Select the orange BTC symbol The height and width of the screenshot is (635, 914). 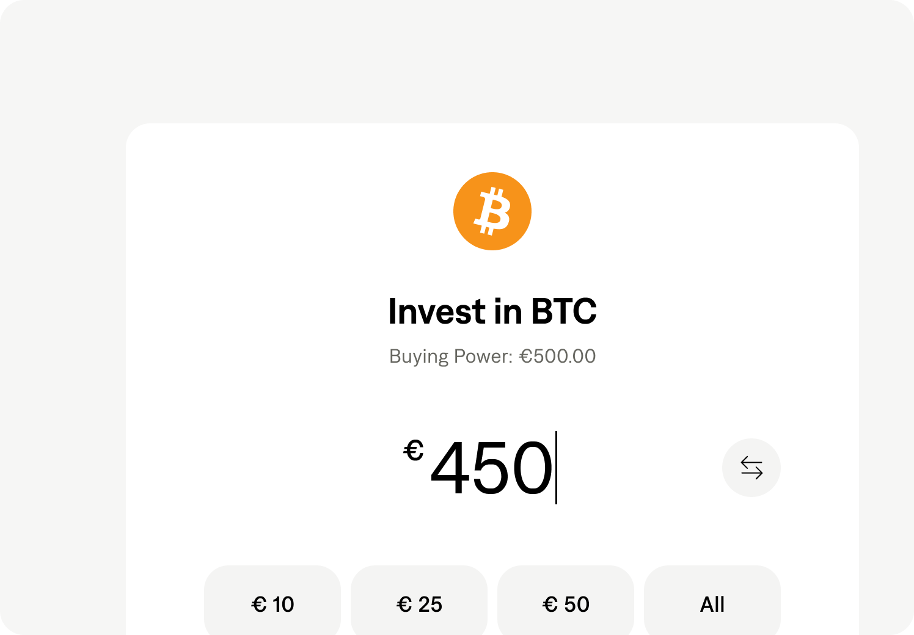[x=492, y=210]
